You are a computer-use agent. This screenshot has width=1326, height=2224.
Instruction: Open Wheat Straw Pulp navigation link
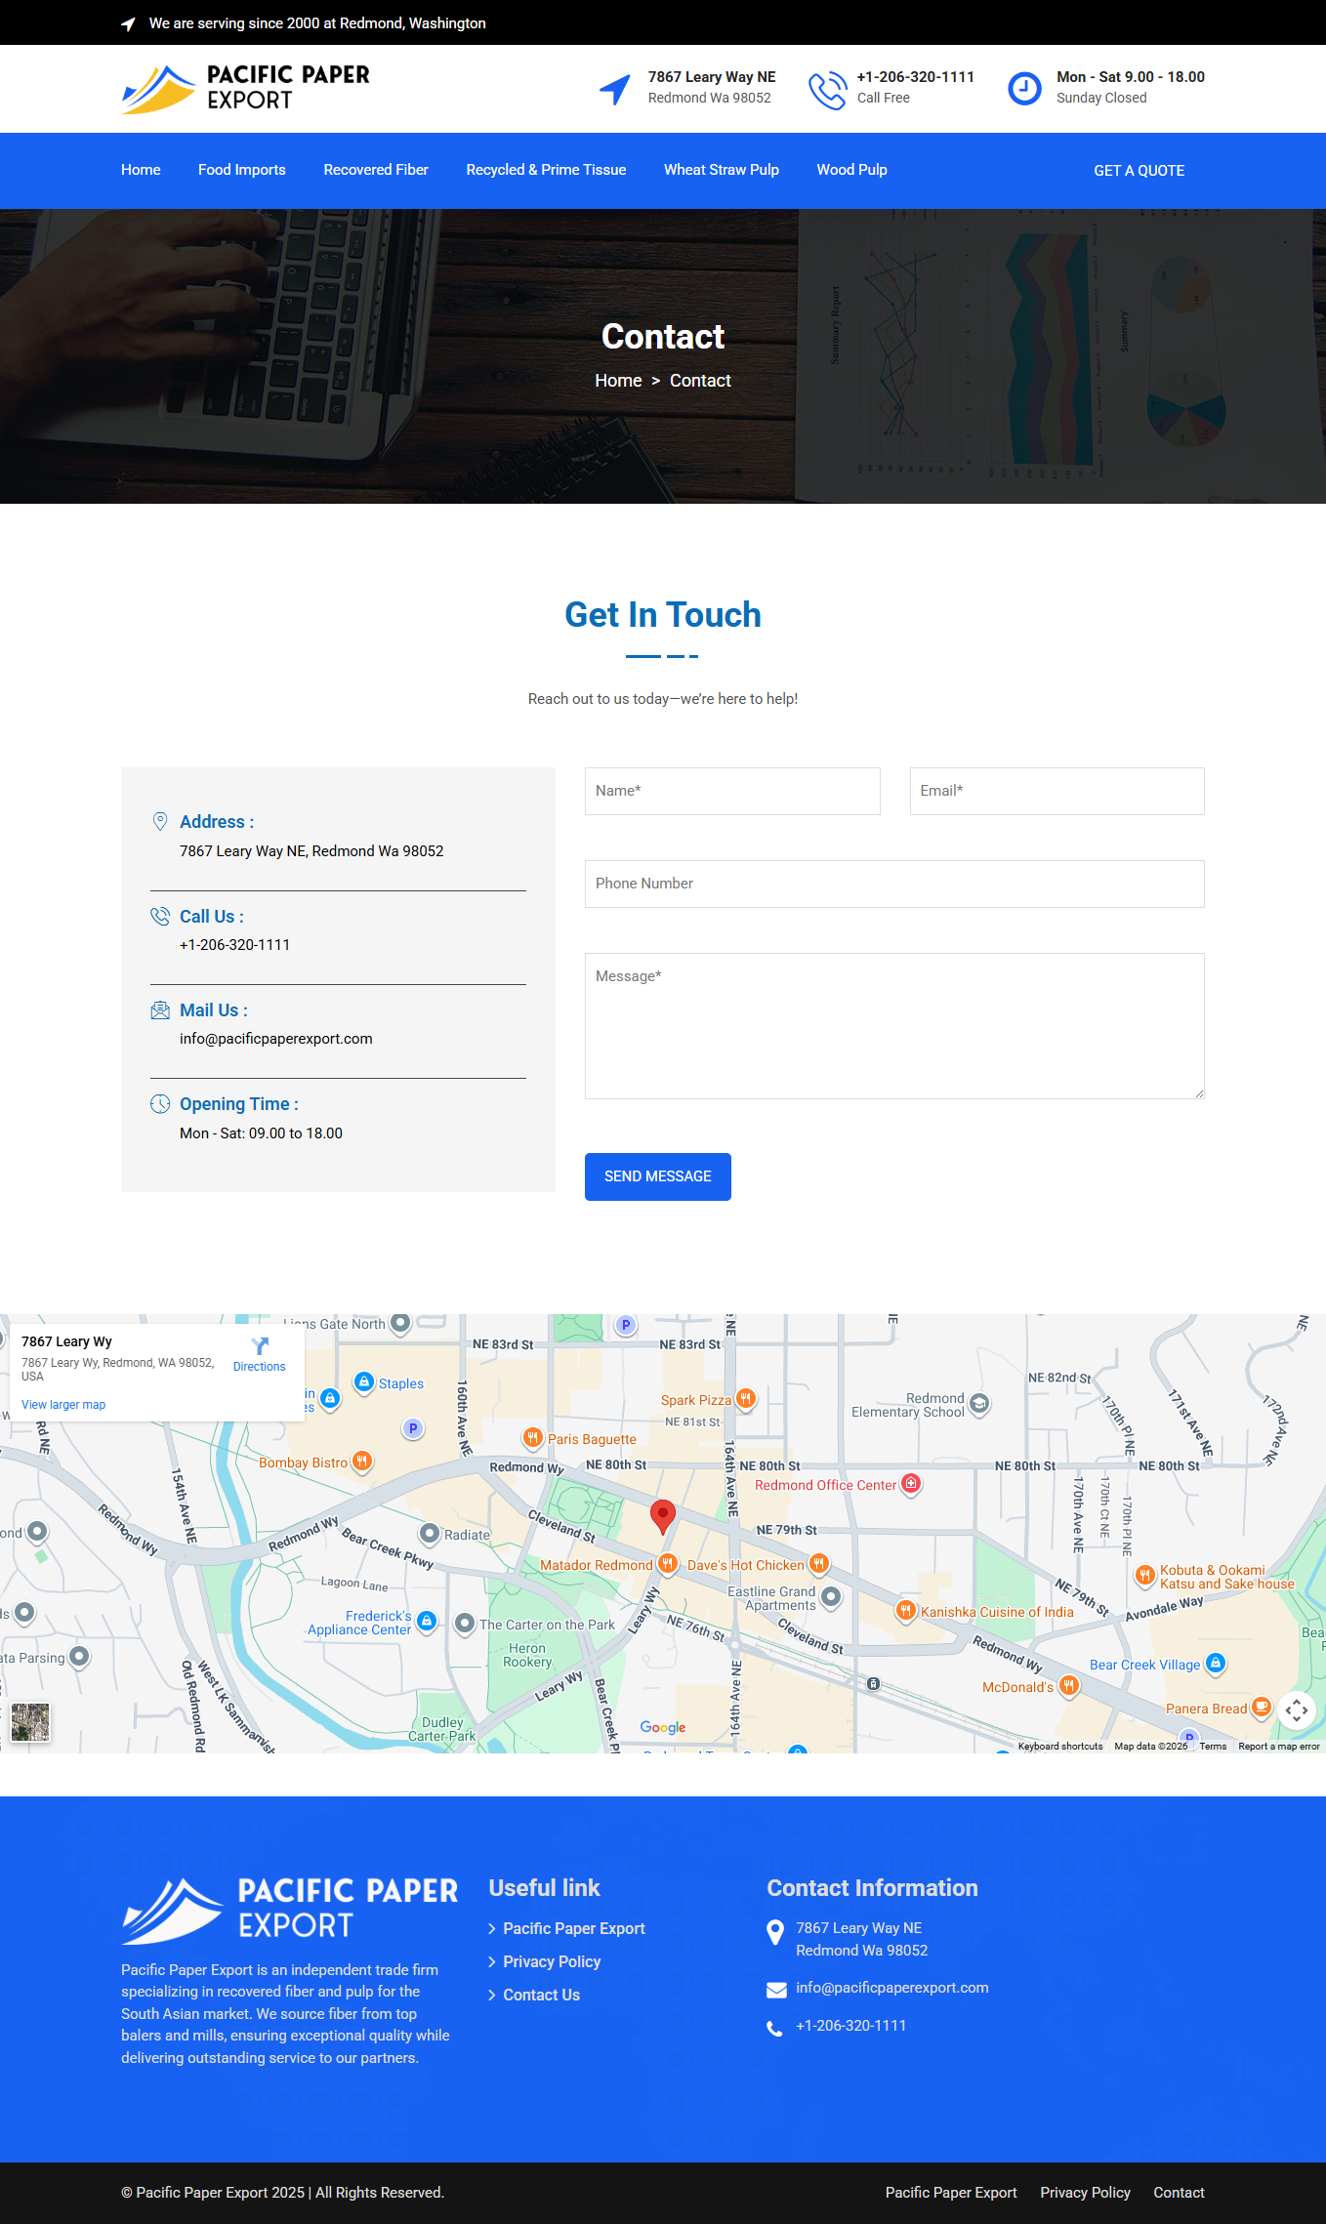pyautogui.click(x=721, y=170)
